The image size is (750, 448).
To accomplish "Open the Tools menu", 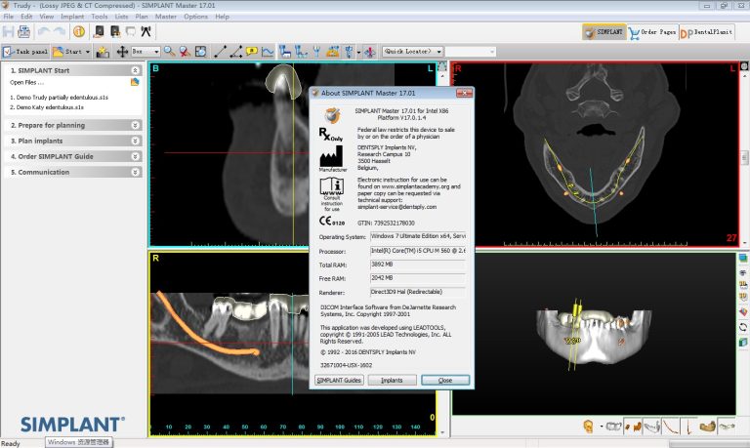I will [x=100, y=17].
